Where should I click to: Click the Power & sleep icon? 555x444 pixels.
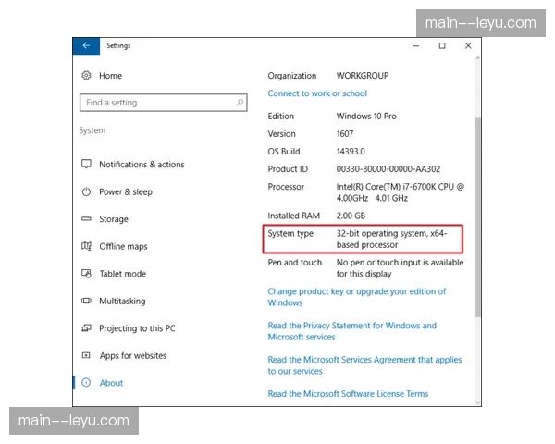click(x=86, y=192)
